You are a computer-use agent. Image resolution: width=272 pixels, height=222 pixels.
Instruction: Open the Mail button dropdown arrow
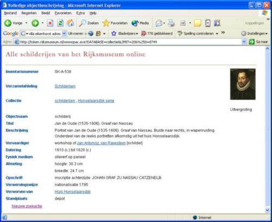point(164,23)
